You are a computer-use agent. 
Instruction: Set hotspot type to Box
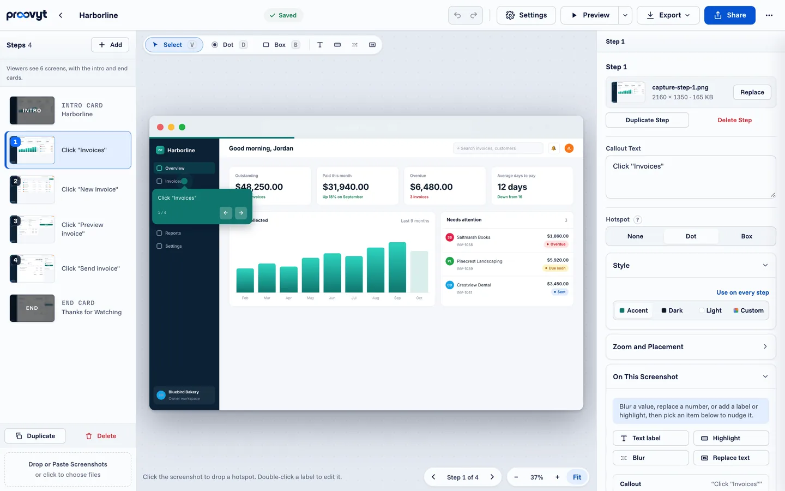[746, 236]
